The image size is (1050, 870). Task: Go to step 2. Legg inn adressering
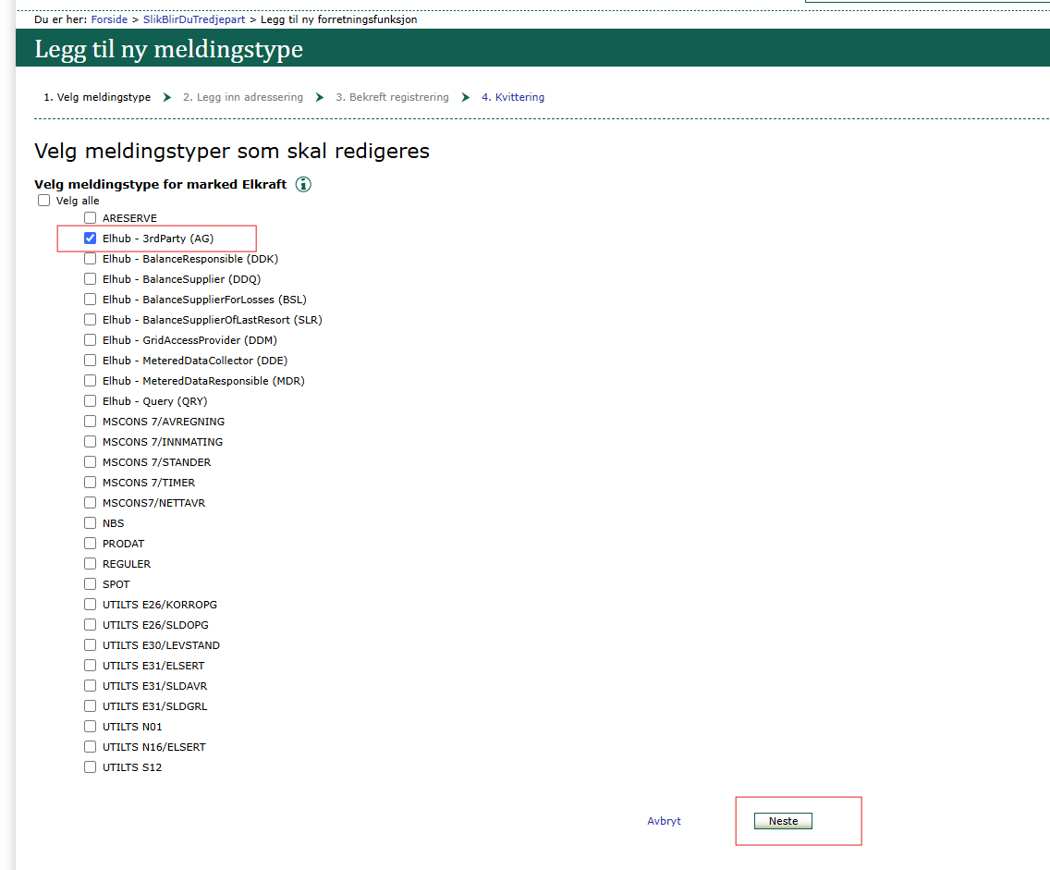pos(243,97)
